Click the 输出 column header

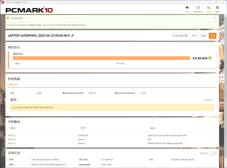click(153, 128)
